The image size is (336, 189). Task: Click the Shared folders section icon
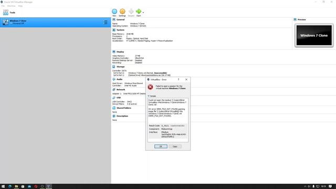pyautogui.click(x=114, y=108)
